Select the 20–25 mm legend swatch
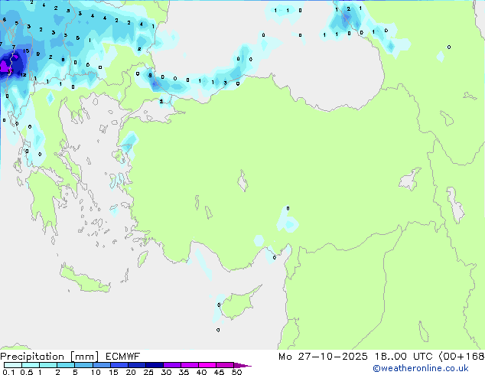Viewport: 485px width, 375px height. [136, 365]
